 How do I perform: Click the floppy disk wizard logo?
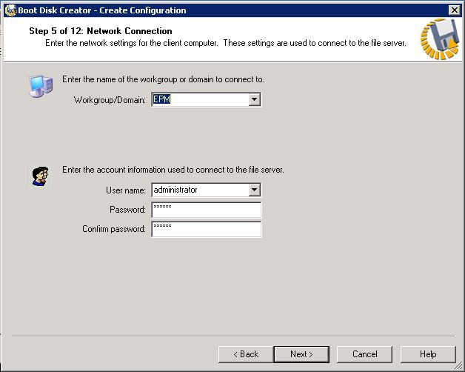coord(438,38)
